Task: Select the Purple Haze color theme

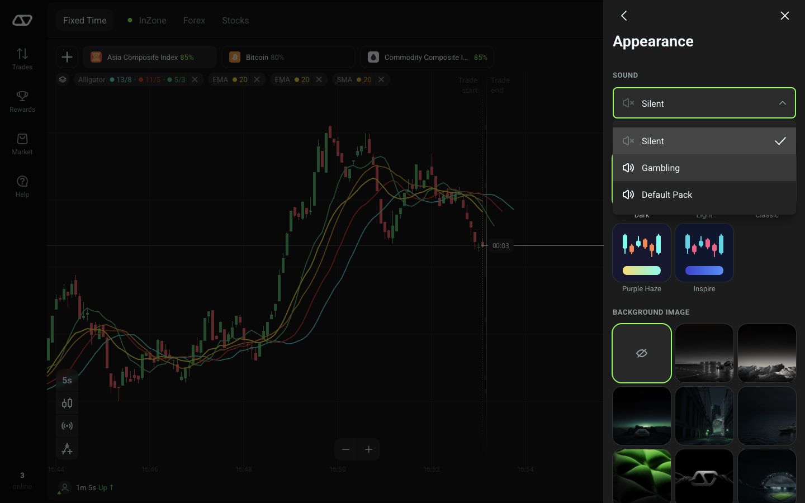Action: [642, 253]
